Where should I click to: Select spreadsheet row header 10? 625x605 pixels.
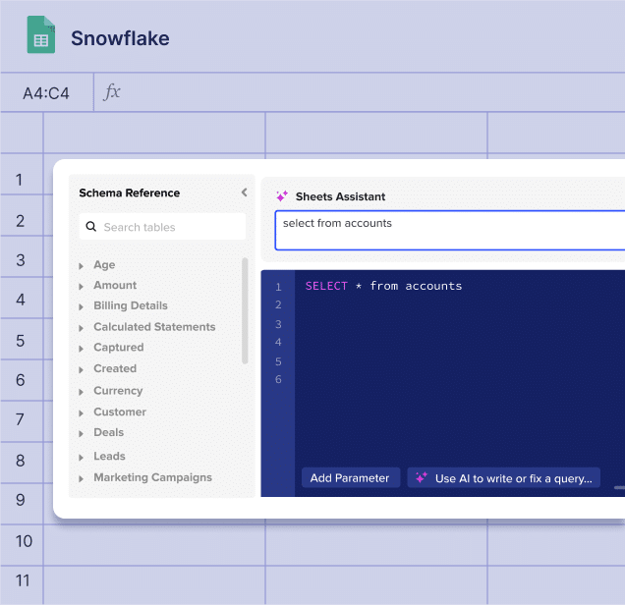tap(24, 541)
